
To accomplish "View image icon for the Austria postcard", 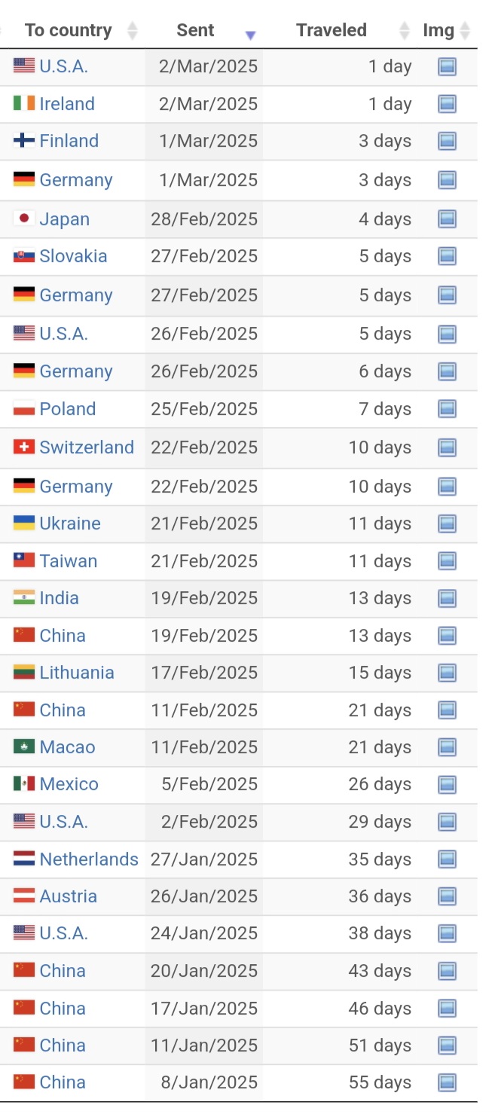I will tap(447, 896).
